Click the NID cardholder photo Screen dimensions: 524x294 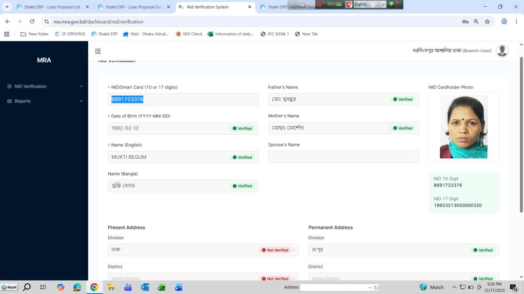point(463,127)
